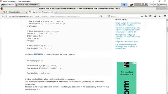Click the panel clock showing 13:00

pyautogui.click(x=150, y=5)
